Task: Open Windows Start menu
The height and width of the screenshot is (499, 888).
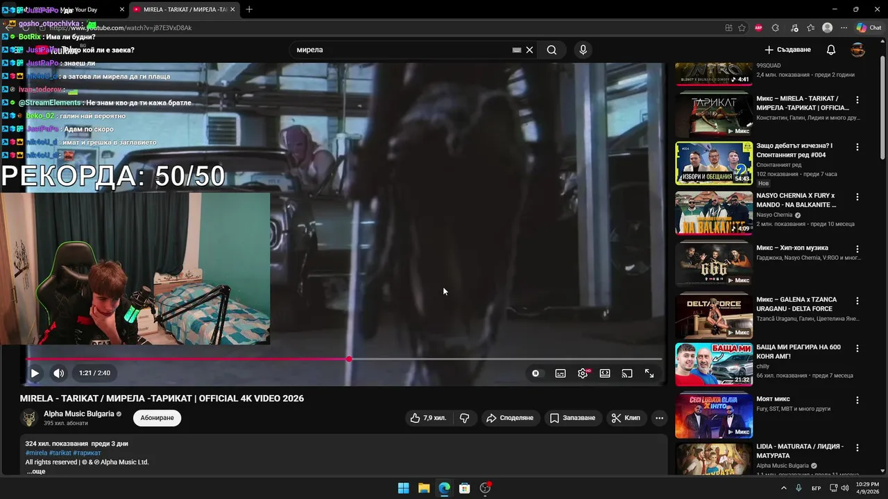Action: click(403, 488)
